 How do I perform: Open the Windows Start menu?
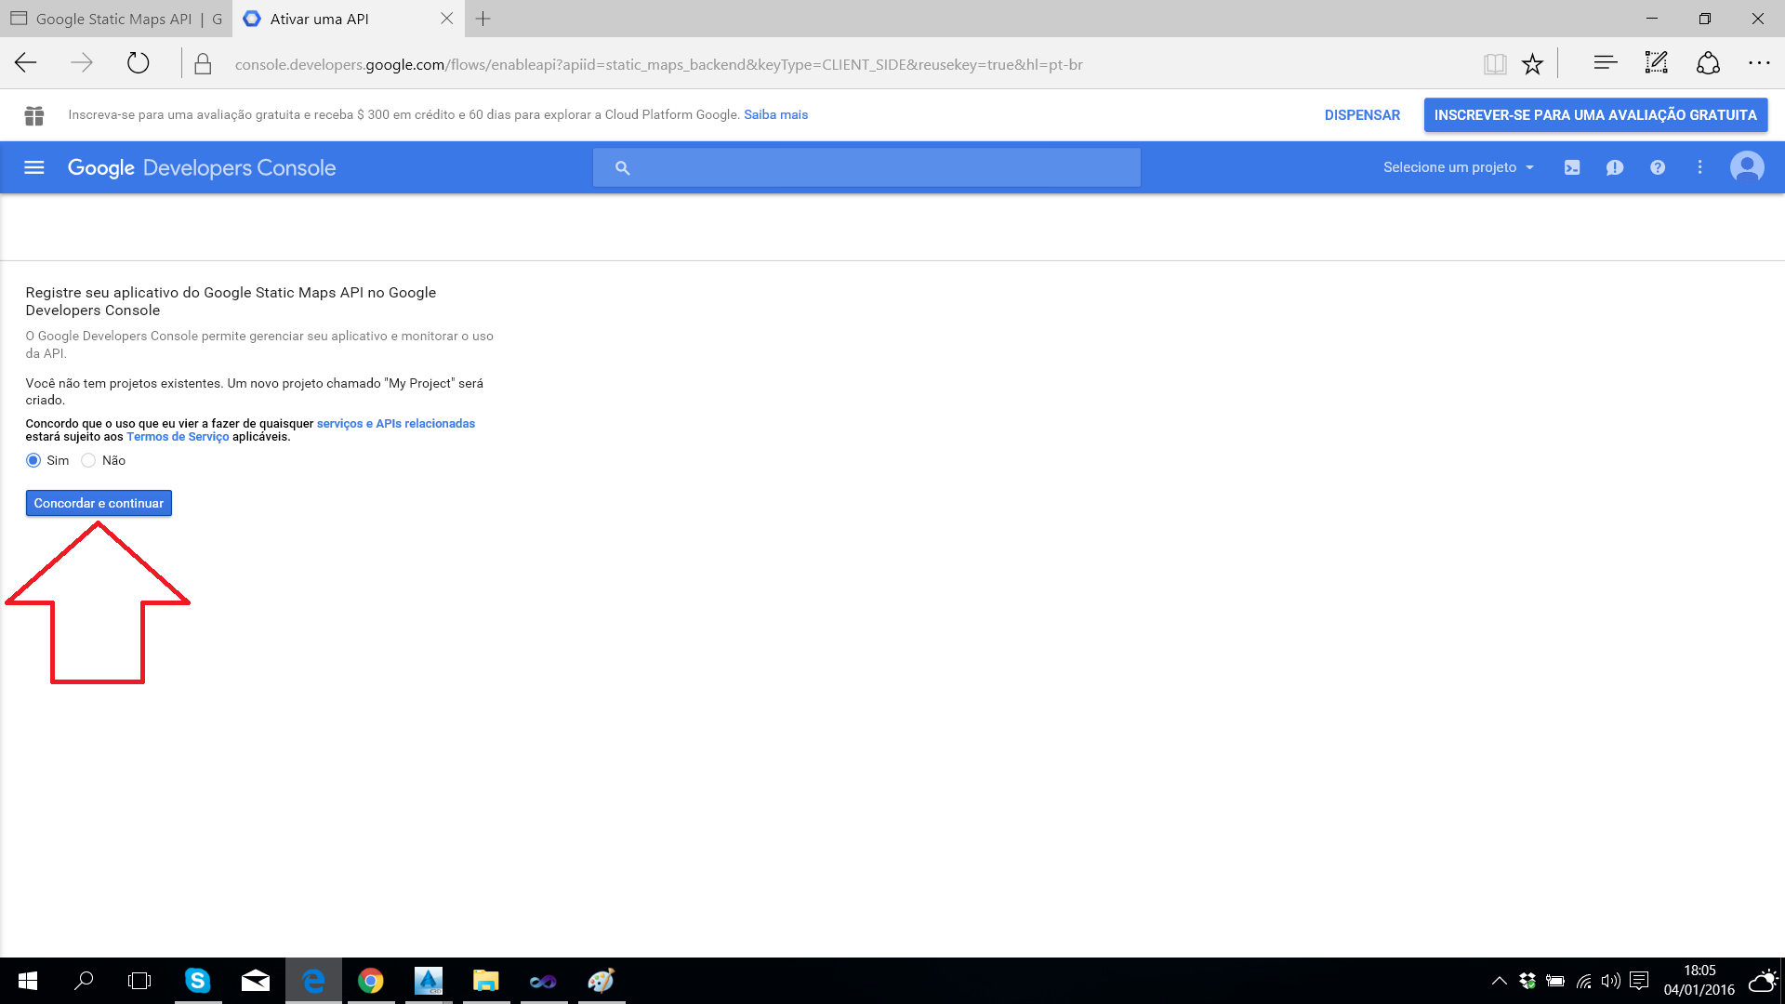point(27,981)
